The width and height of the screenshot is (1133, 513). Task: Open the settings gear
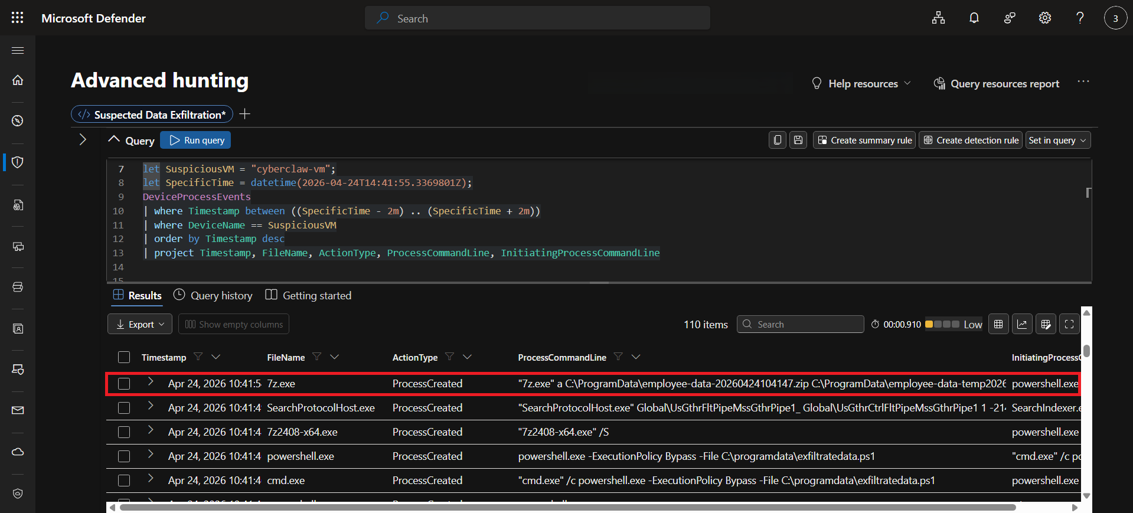(x=1045, y=18)
